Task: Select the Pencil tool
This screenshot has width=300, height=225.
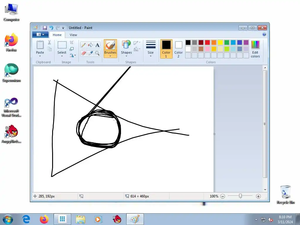Action: (83, 45)
